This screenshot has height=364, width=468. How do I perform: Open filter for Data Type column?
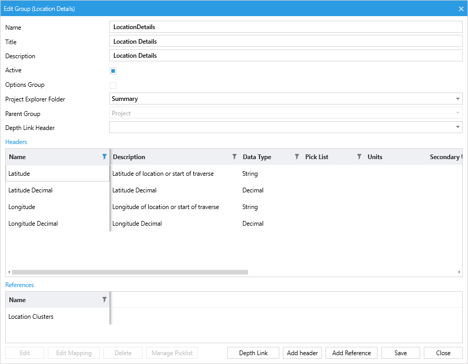[297, 157]
